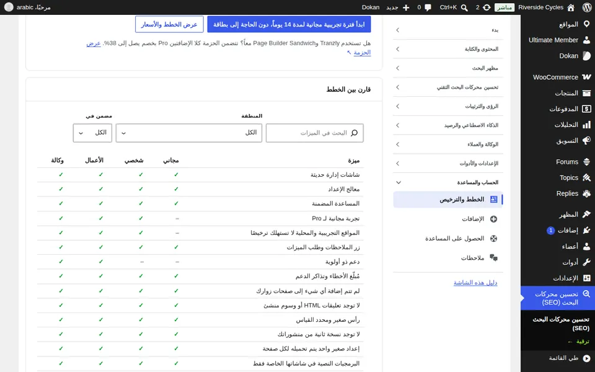Expand تحسين محركات البحث التقني section
This screenshot has width=595, height=372.
point(448,87)
